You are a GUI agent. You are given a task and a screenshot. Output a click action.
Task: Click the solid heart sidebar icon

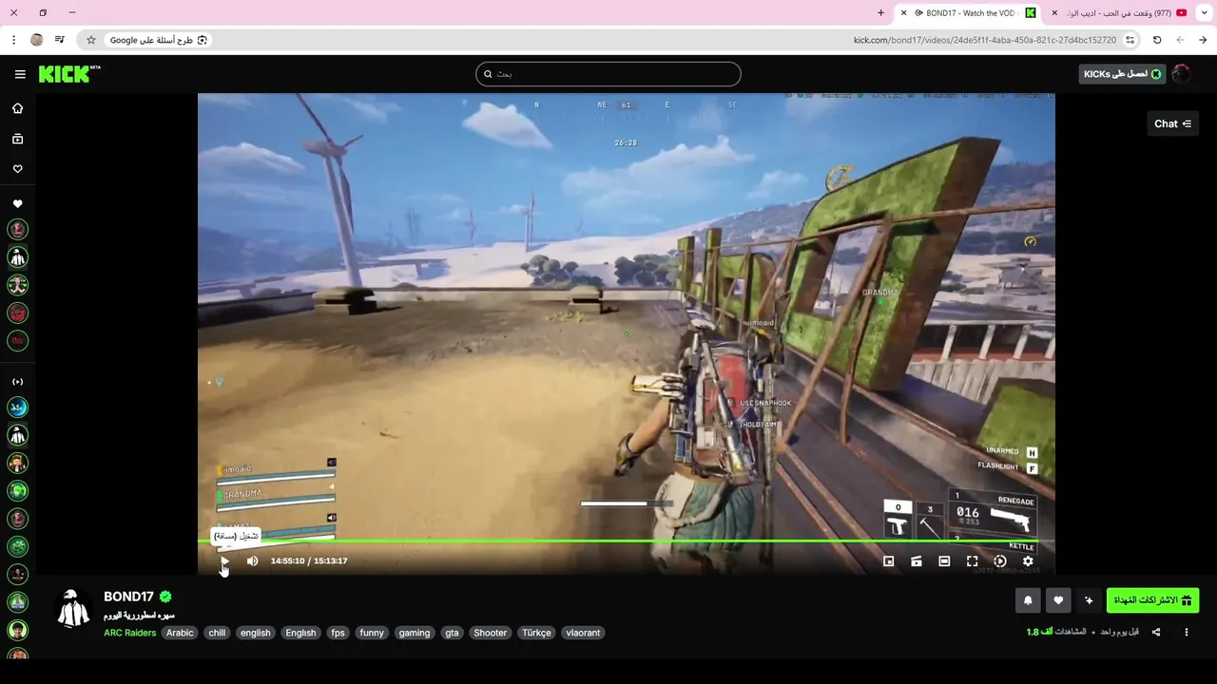click(17, 204)
